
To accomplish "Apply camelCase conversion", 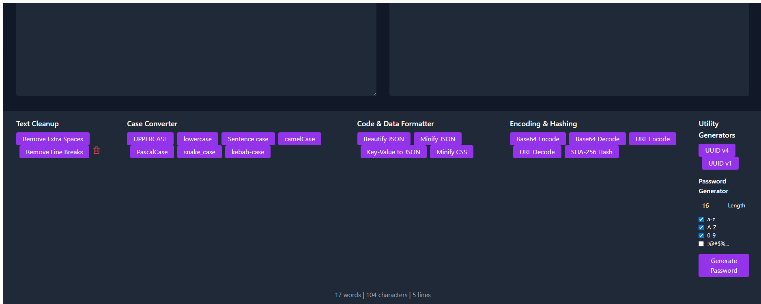I will point(300,139).
